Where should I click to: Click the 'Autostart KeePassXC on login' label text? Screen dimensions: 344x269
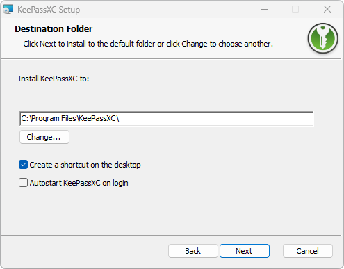pos(79,183)
